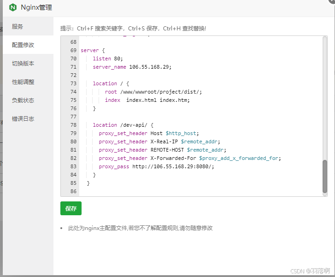The height and width of the screenshot is (277, 335).
Task: Click the 'location /dev-api/ {' line
Action: point(123,125)
